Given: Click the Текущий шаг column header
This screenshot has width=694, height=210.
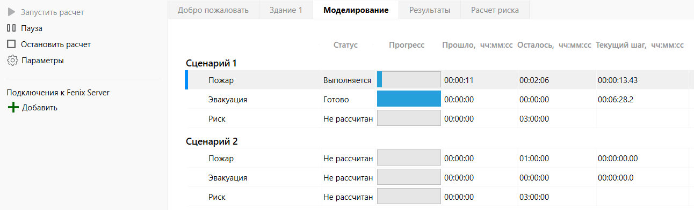Looking at the screenshot, I should click(x=639, y=45).
